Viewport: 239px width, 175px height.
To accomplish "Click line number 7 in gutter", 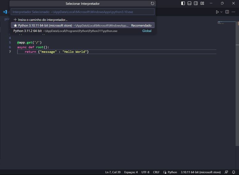I will (10, 52).
